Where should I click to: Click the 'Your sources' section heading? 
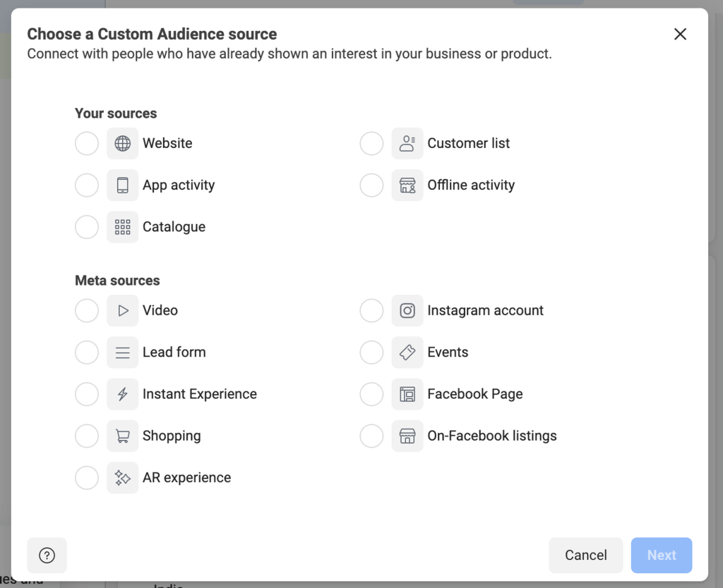coord(116,114)
